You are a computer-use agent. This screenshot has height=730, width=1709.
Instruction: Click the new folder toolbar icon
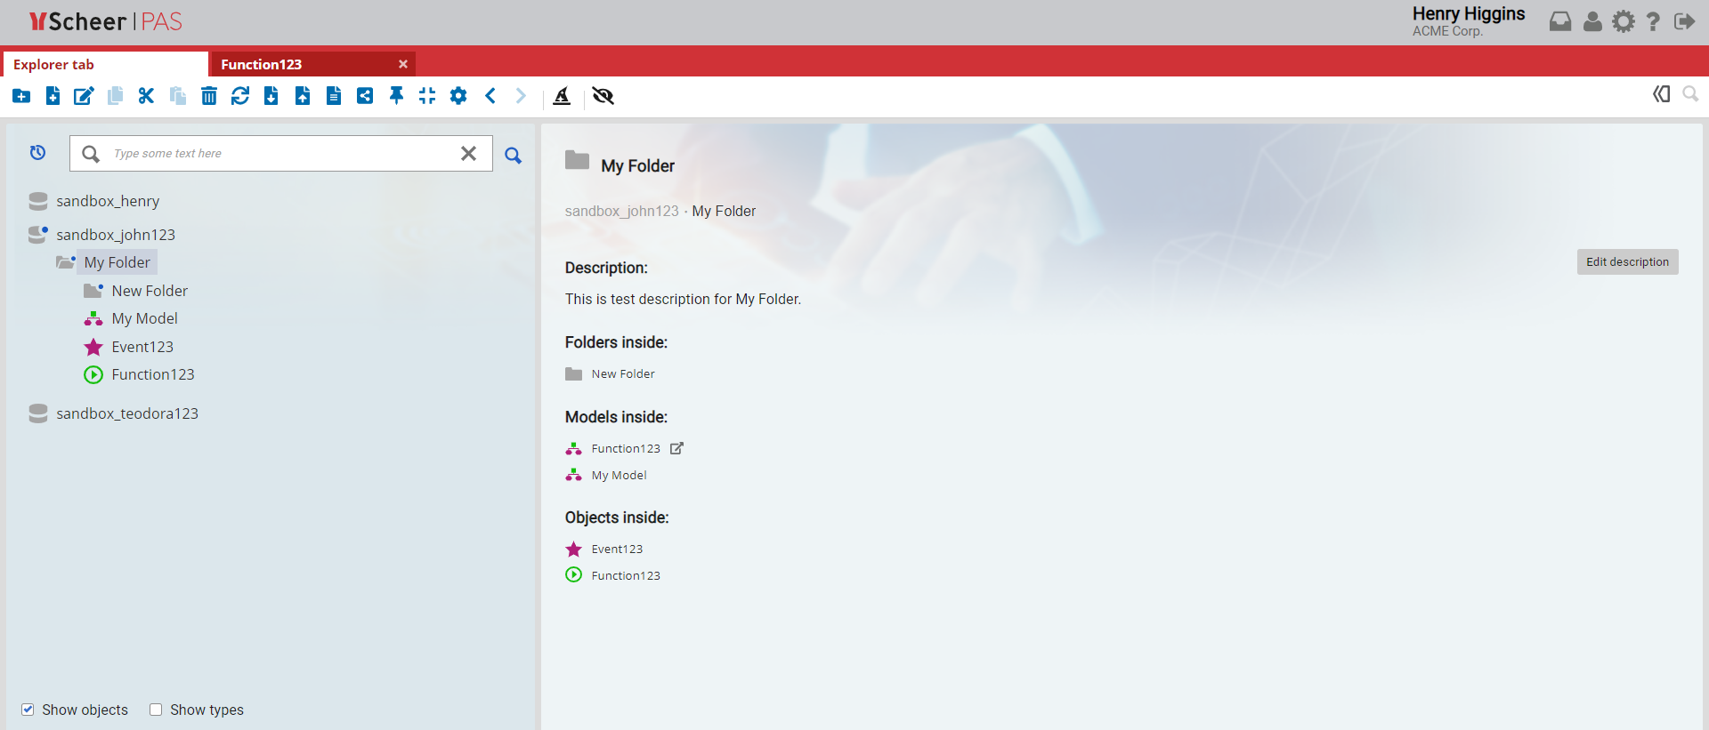coord(21,96)
